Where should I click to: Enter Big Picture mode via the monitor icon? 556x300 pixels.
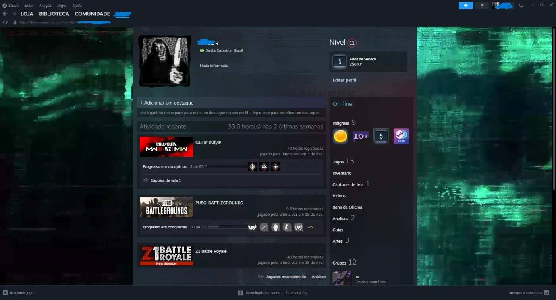pyautogui.click(x=521, y=6)
